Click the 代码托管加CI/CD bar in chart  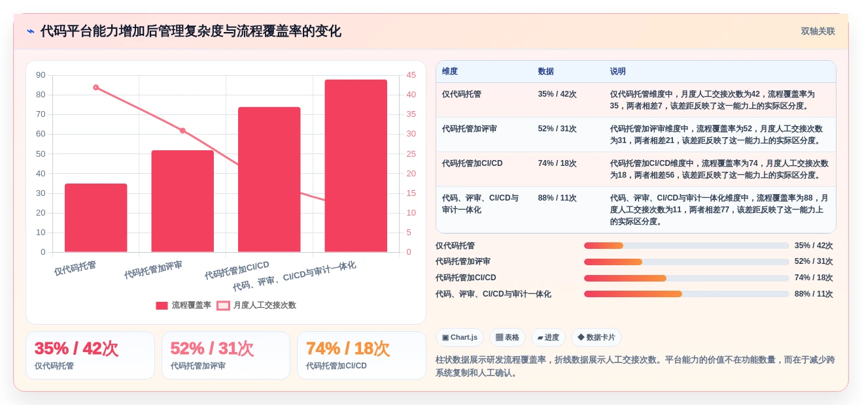point(269,180)
